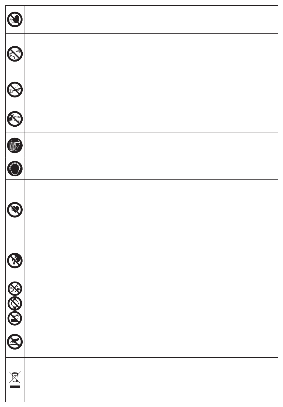
Task: Click the black bar beneath the crossed-out bin
Action: [15, 387]
